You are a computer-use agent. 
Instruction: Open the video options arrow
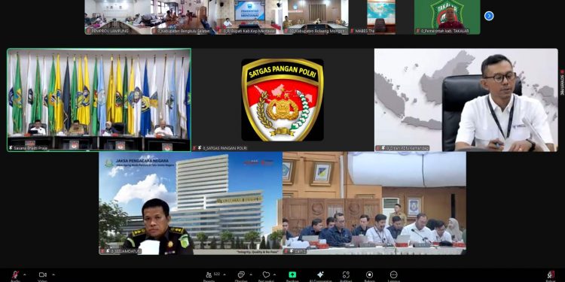(x=53, y=274)
